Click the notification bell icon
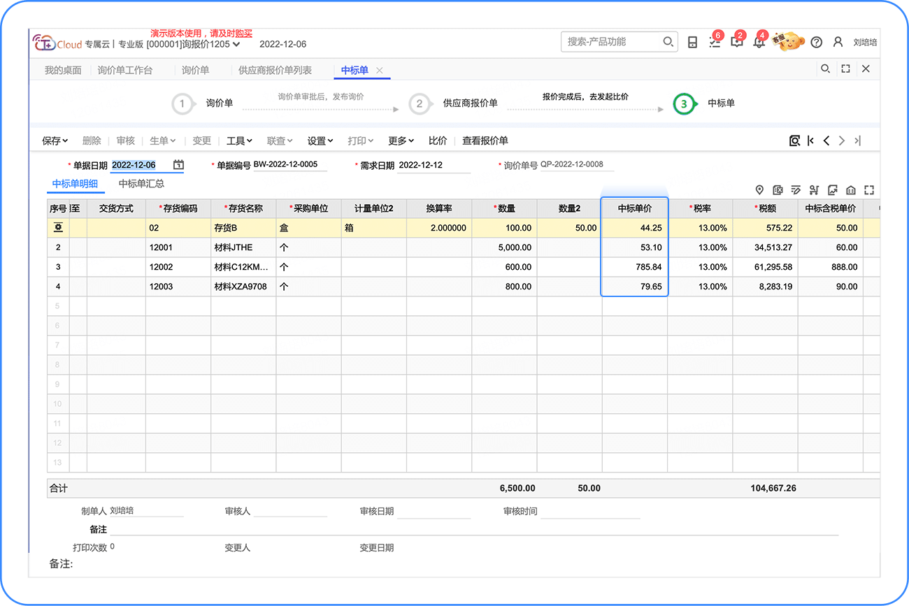 tap(759, 43)
